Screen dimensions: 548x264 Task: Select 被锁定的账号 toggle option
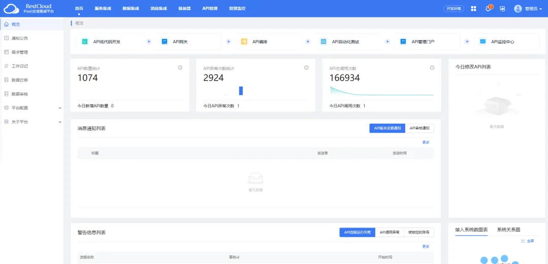click(420, 232)
